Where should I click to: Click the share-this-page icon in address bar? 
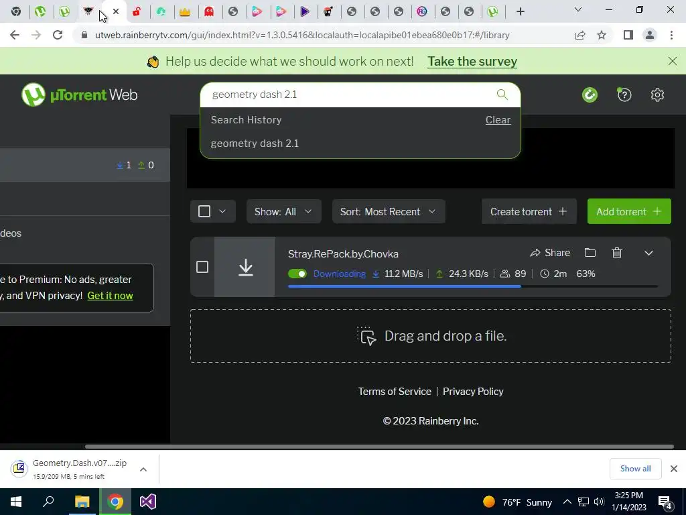(x=580, y=35)
